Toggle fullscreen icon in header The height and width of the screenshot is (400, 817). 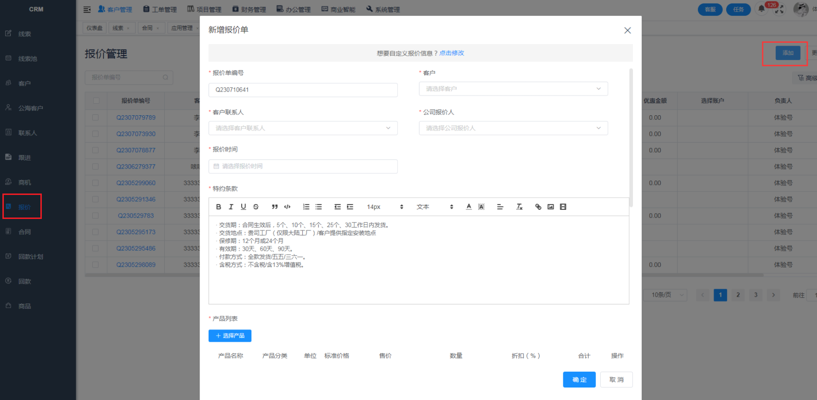point(780,10)
